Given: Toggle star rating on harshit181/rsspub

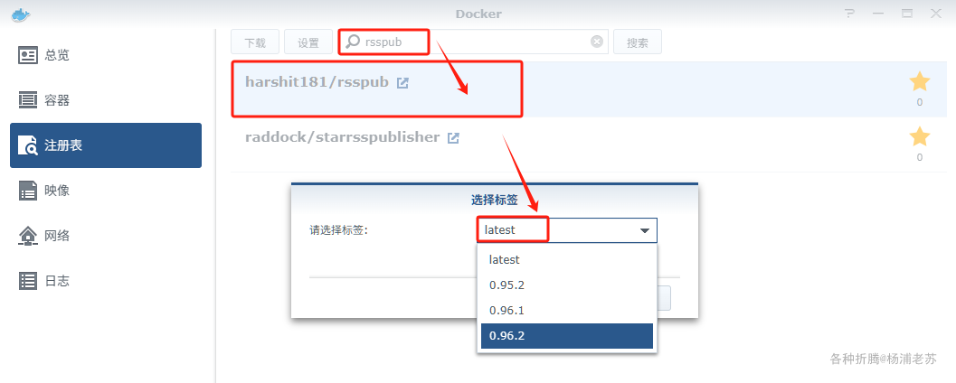Looking at the screenshot, I should pyautogui.click(x=920, y=81).
